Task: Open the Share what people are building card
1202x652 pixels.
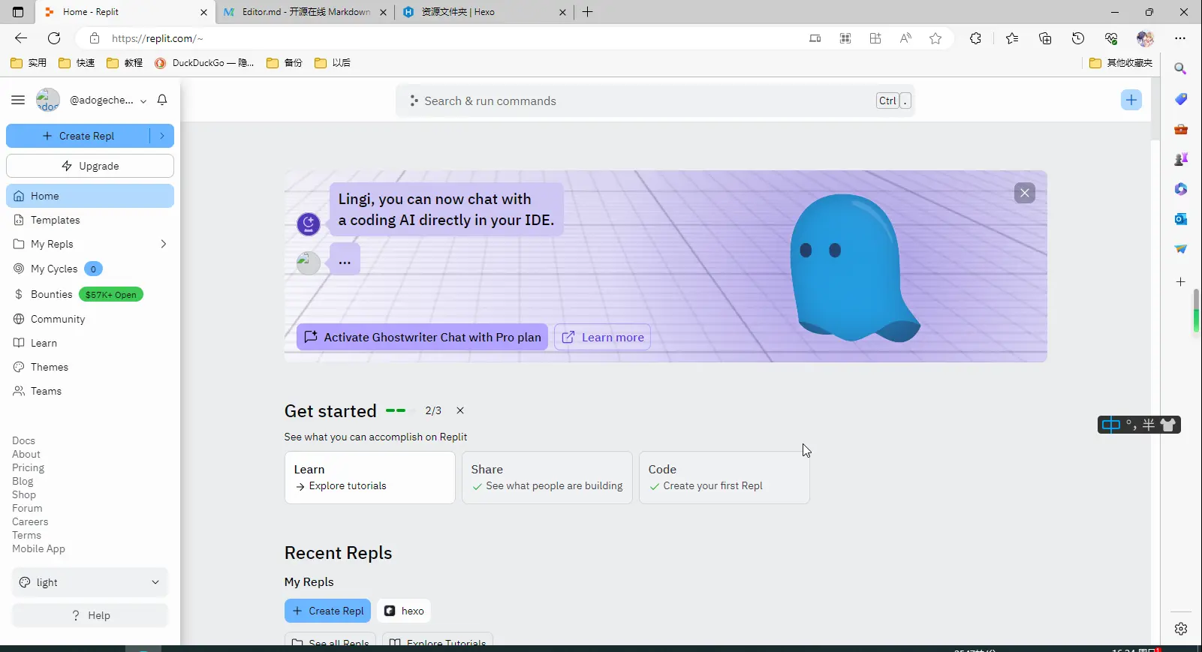Action: point(547,477)
